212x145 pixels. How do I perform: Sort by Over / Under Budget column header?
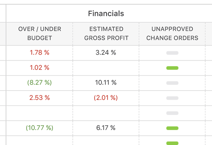(40, 33)
